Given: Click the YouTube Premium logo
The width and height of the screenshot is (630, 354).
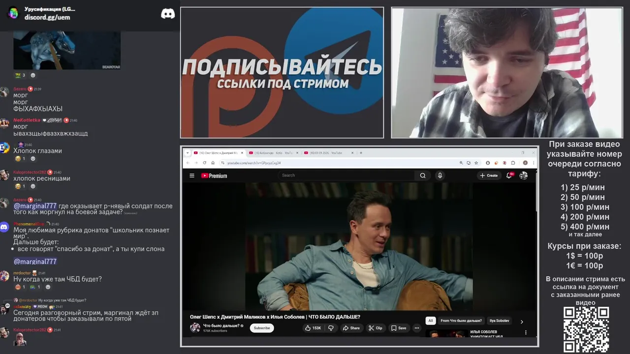Looking at the screenshot, I should pos(214,176).
